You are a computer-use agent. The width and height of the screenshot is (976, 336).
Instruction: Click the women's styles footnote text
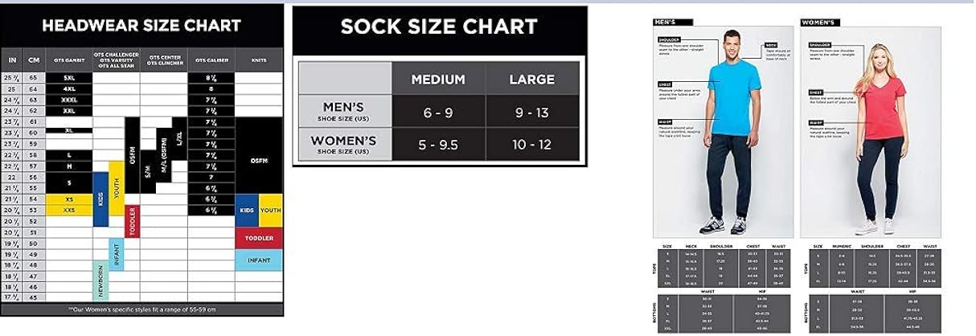[x=141, y=309]
